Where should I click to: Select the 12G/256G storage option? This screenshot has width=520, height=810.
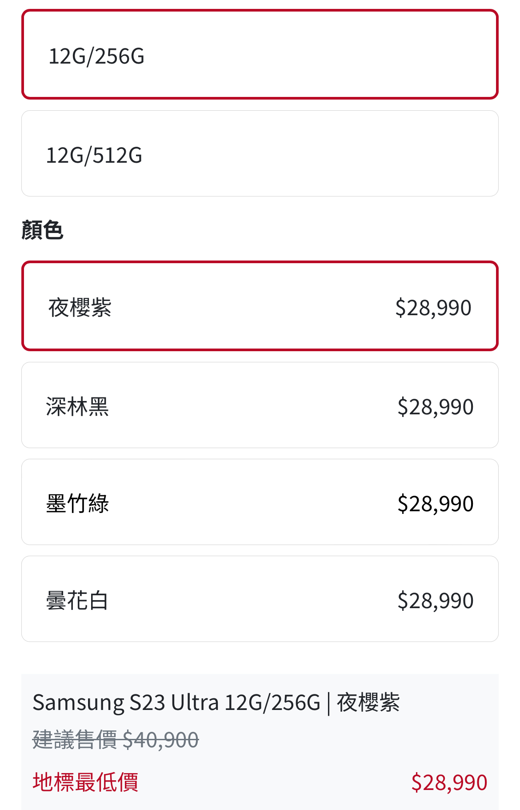click(x=260, y=55)
